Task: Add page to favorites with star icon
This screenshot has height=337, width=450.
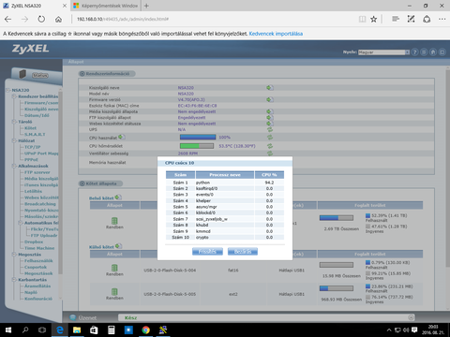Action: click(x=374, y=19)
